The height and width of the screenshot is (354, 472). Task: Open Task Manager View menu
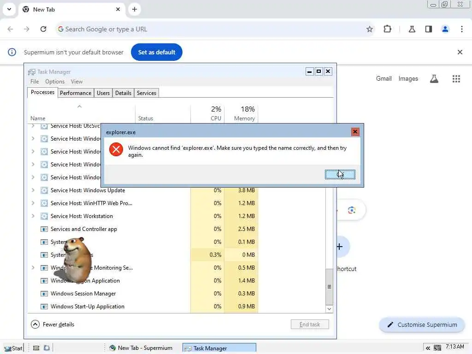point(77,82)
